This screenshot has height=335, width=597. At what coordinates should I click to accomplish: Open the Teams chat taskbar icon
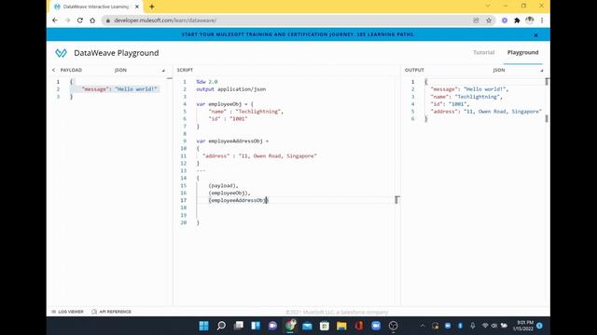pos(272,326)
